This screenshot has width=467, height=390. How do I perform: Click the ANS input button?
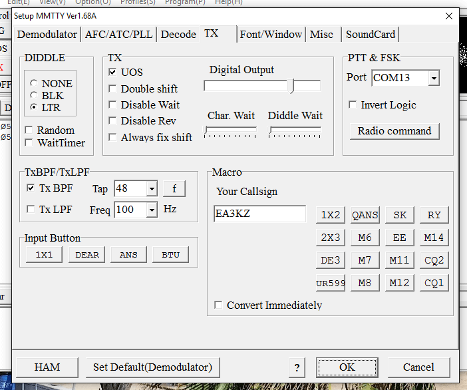pyautogui.click(x=128, y=255)
